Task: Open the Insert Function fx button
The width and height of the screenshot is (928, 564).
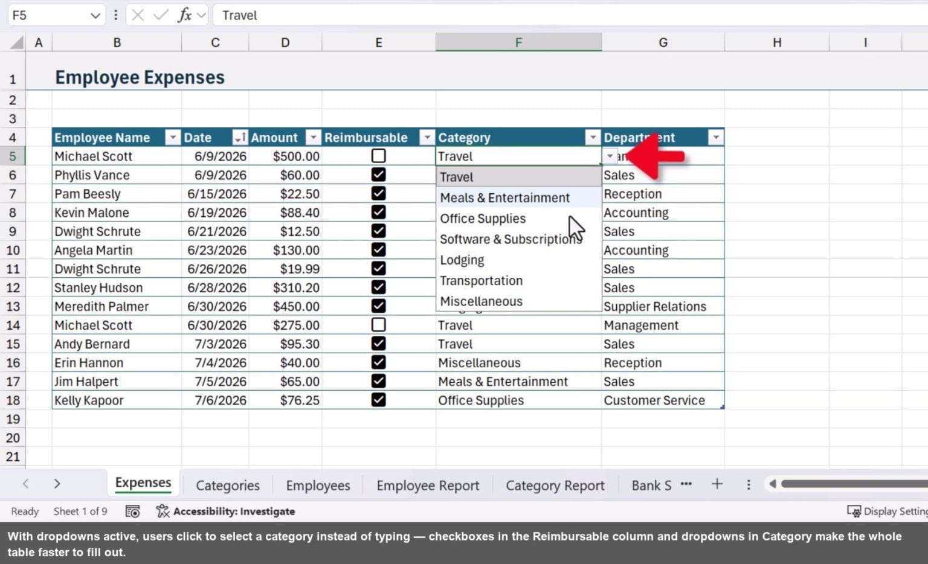Action: point(185,15)
